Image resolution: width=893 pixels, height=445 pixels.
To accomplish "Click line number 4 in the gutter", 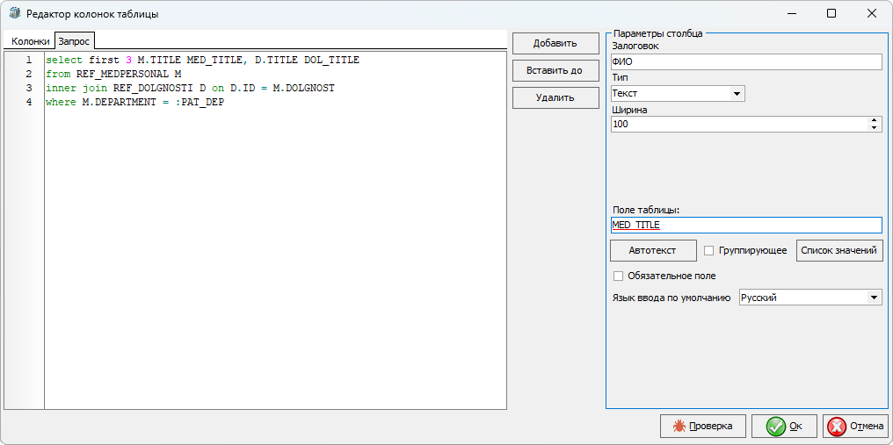I will coord(28,103).
